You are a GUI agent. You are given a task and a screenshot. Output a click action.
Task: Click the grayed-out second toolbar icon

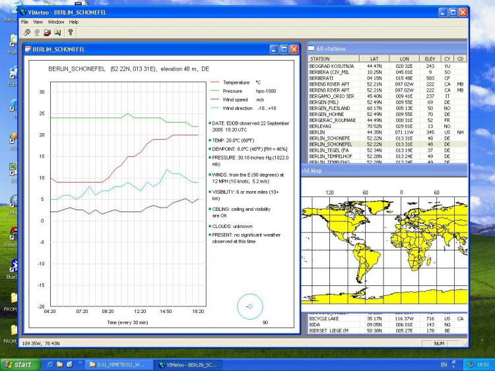point(37,32)
